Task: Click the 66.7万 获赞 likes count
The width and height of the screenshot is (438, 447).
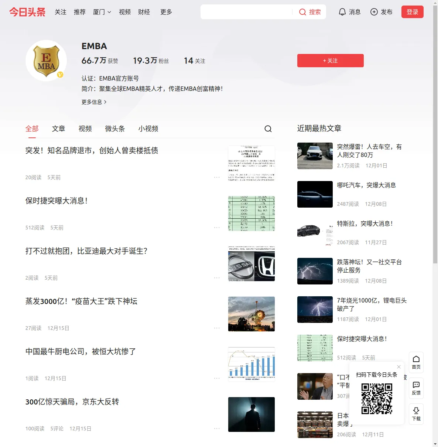Action: click(100, 61)
